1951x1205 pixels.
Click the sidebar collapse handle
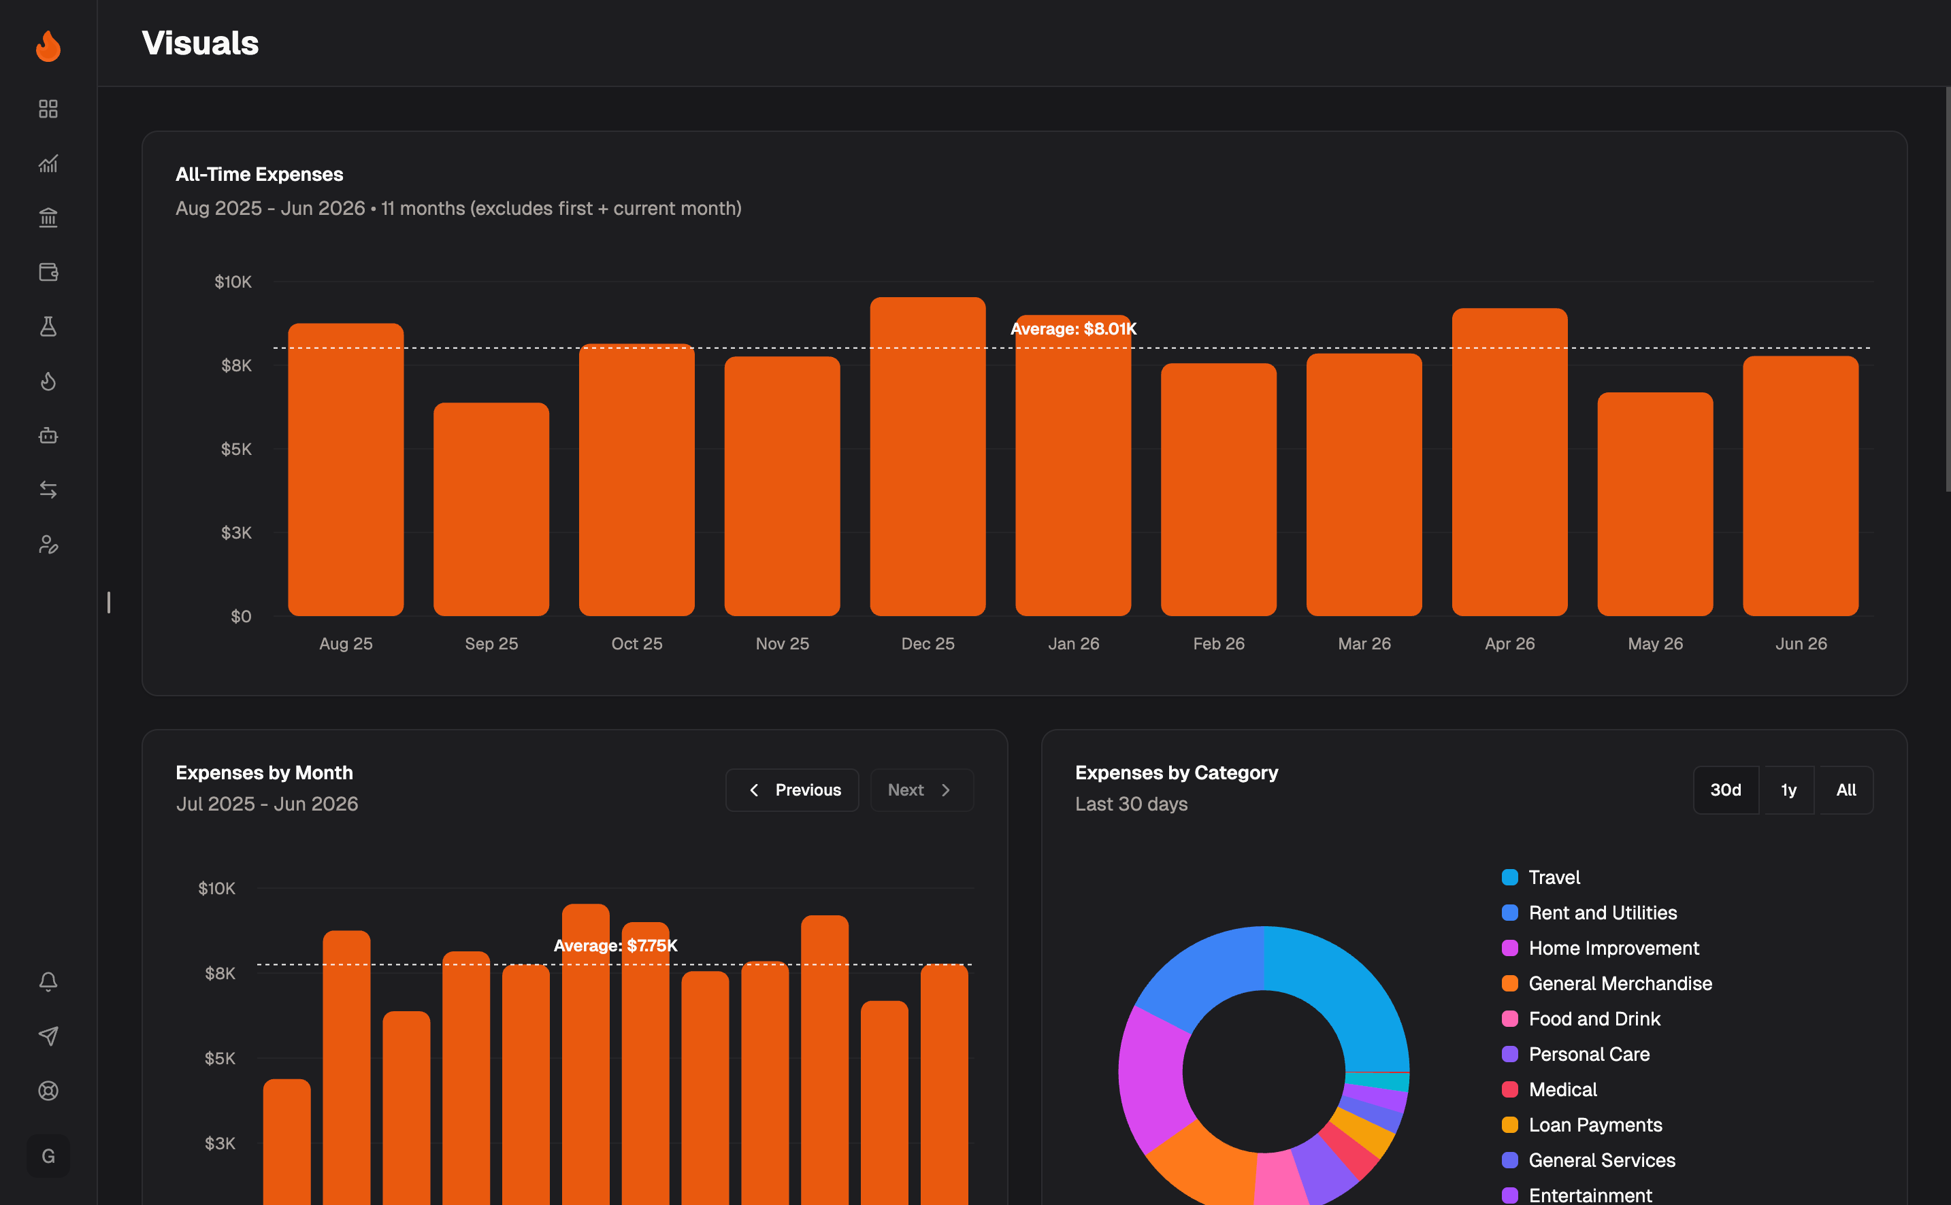(108, 602)
